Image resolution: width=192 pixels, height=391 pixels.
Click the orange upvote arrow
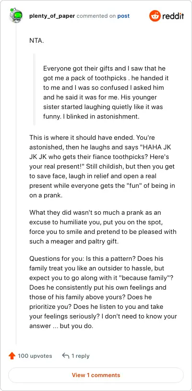[x=12, y=356]
